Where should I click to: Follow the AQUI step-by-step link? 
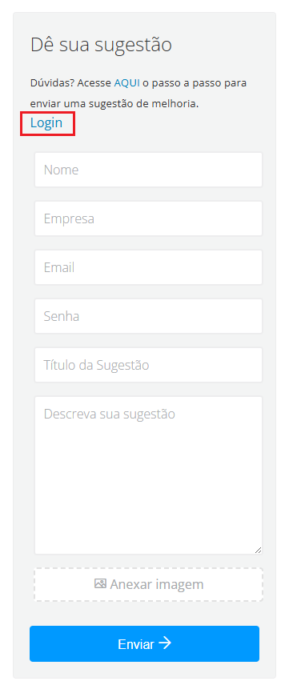127,83
